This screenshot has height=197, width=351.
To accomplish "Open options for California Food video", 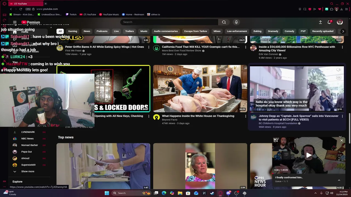I will (x=246, y=47).
